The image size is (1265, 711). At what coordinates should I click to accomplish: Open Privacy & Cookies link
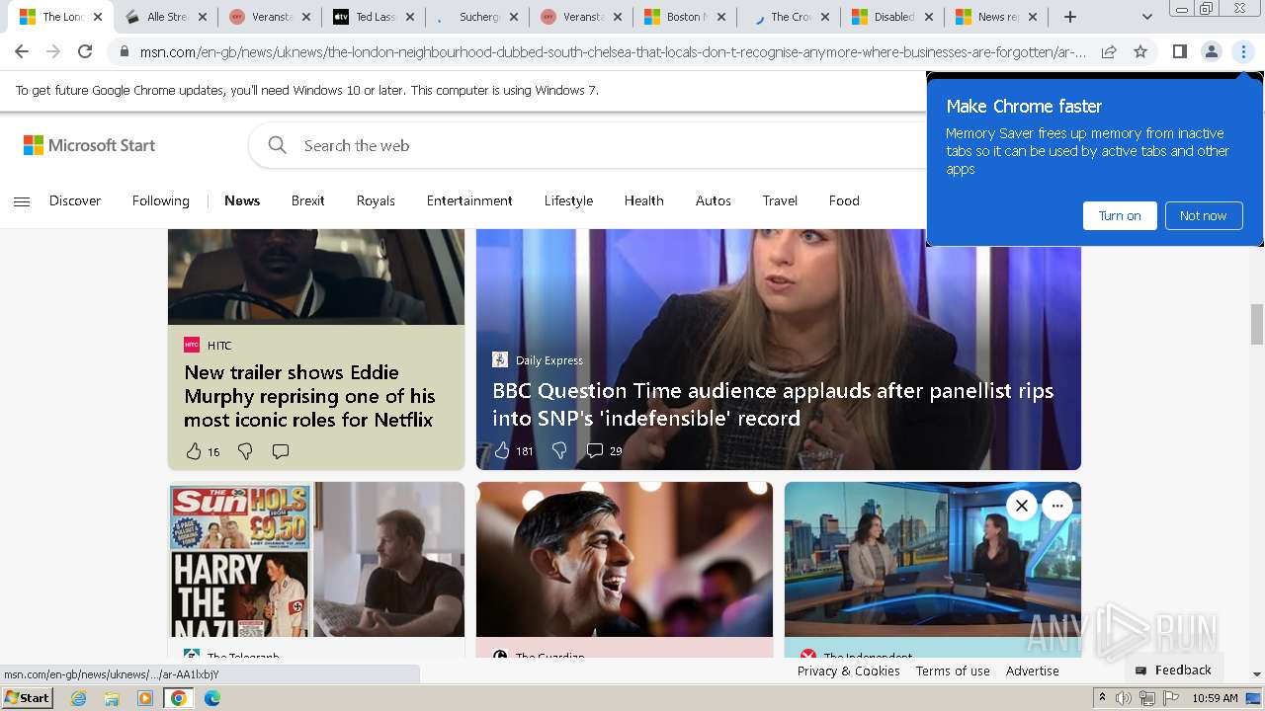tap(848, 671)
